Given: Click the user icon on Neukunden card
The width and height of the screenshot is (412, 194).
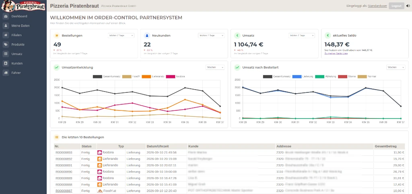Looking at the screenshot, I should pos(147,35).
